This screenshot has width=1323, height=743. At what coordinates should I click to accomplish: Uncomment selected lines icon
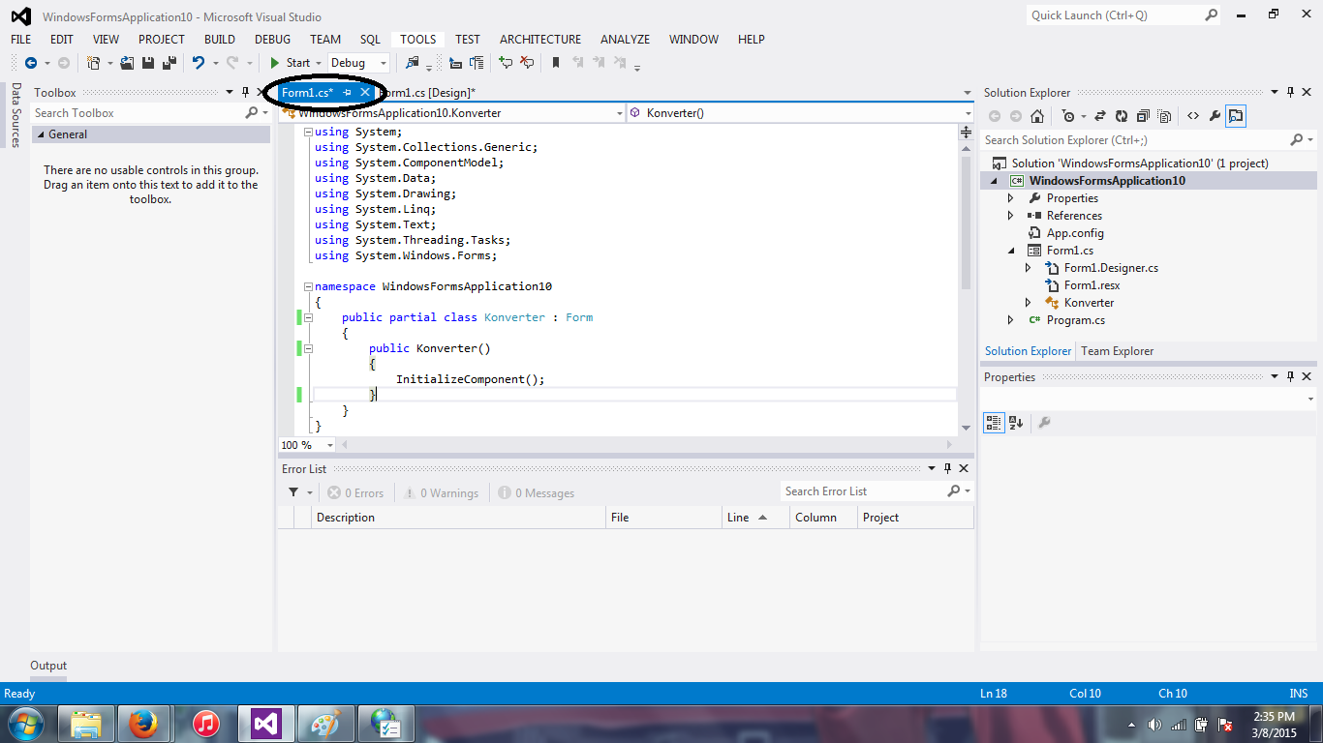pyautogui.click(x=526, y=63)
